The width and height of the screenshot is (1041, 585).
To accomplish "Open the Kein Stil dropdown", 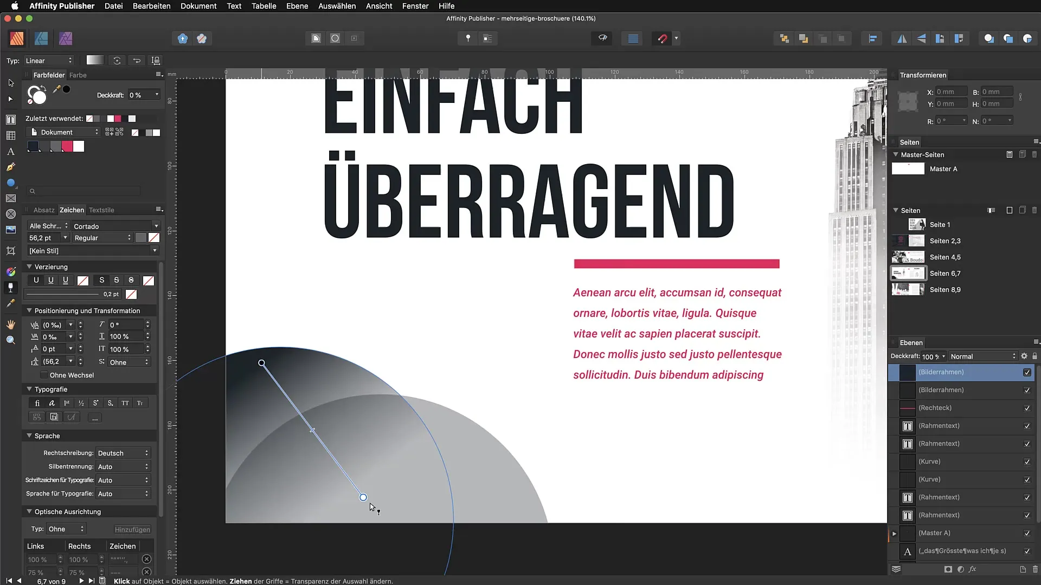I will click(93, 251).
